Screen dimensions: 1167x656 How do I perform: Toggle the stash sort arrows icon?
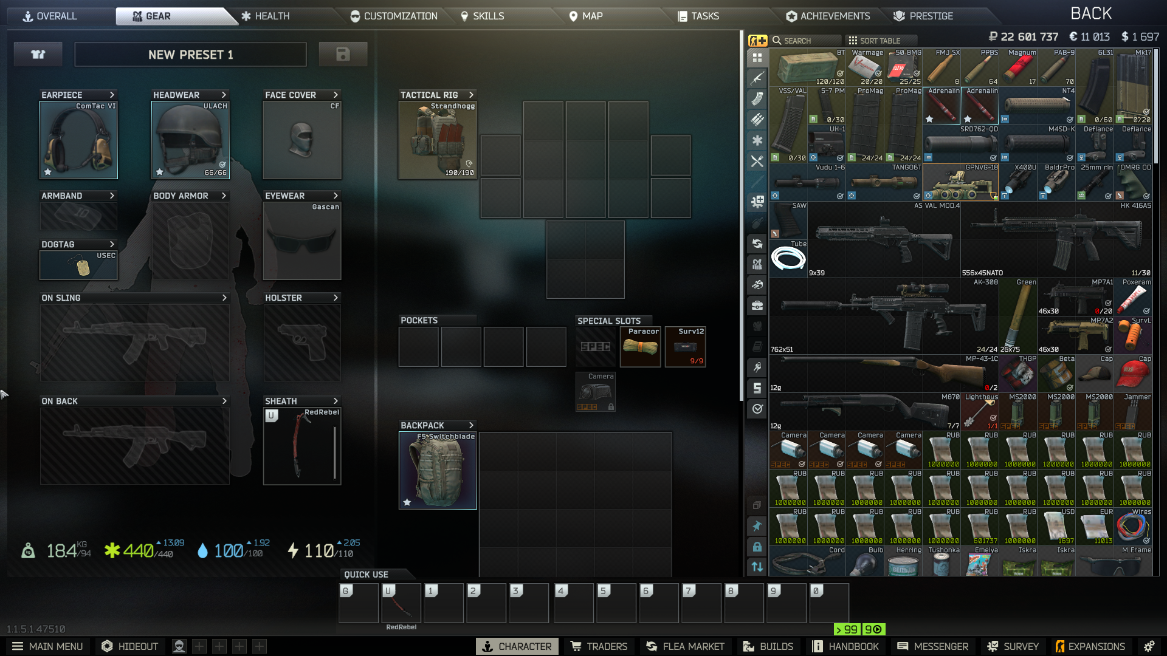[757, 567]
